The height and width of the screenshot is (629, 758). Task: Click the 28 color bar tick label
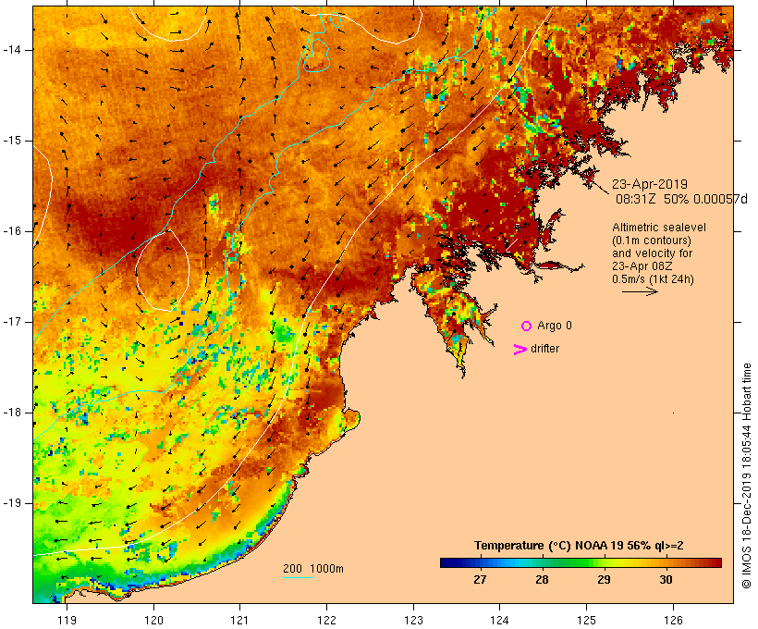pyautogui.click(x=542, y=580)
